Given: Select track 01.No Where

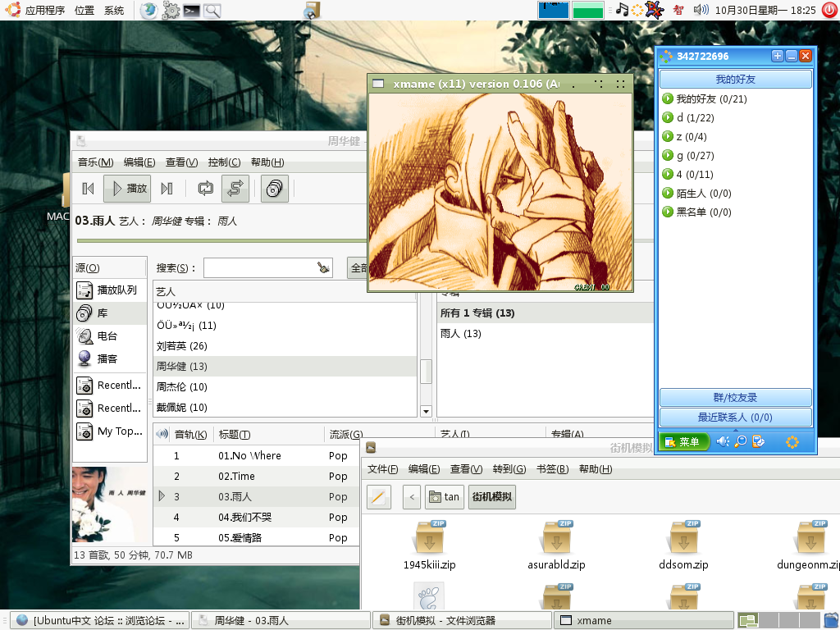Looking at the screenshot, I should [256, 456].
